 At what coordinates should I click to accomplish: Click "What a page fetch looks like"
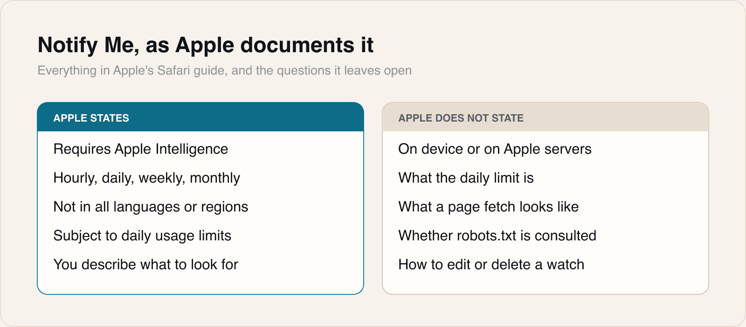488,207
